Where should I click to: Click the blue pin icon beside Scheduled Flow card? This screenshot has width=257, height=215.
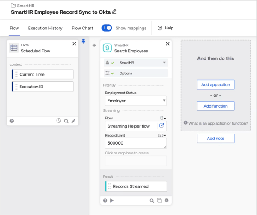coord(84,41)
